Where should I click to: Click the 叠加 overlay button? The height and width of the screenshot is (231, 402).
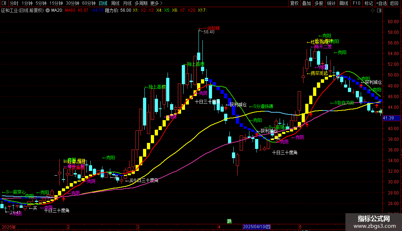(307, 3)
